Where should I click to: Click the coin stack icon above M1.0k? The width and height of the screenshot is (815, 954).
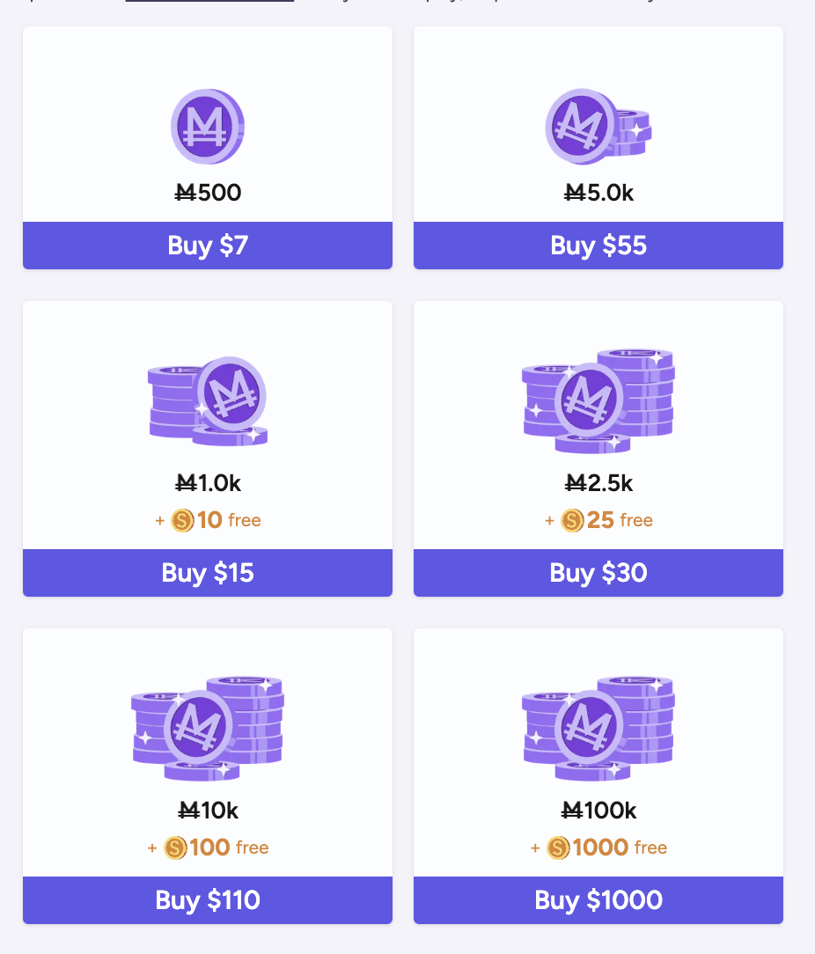[x=208, y=401]
